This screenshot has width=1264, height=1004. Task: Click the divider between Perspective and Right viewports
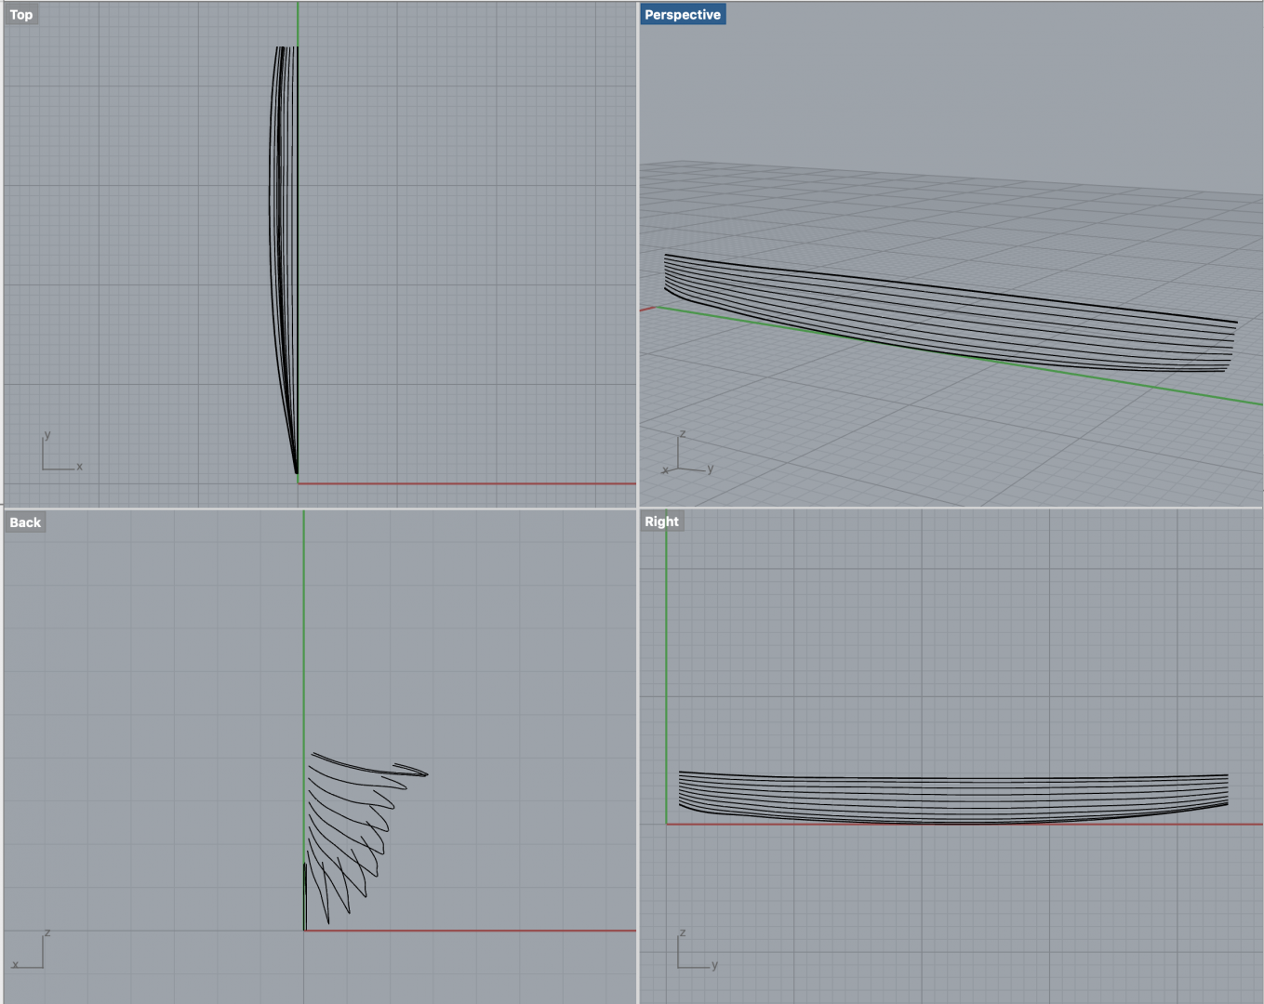[949, 508]
